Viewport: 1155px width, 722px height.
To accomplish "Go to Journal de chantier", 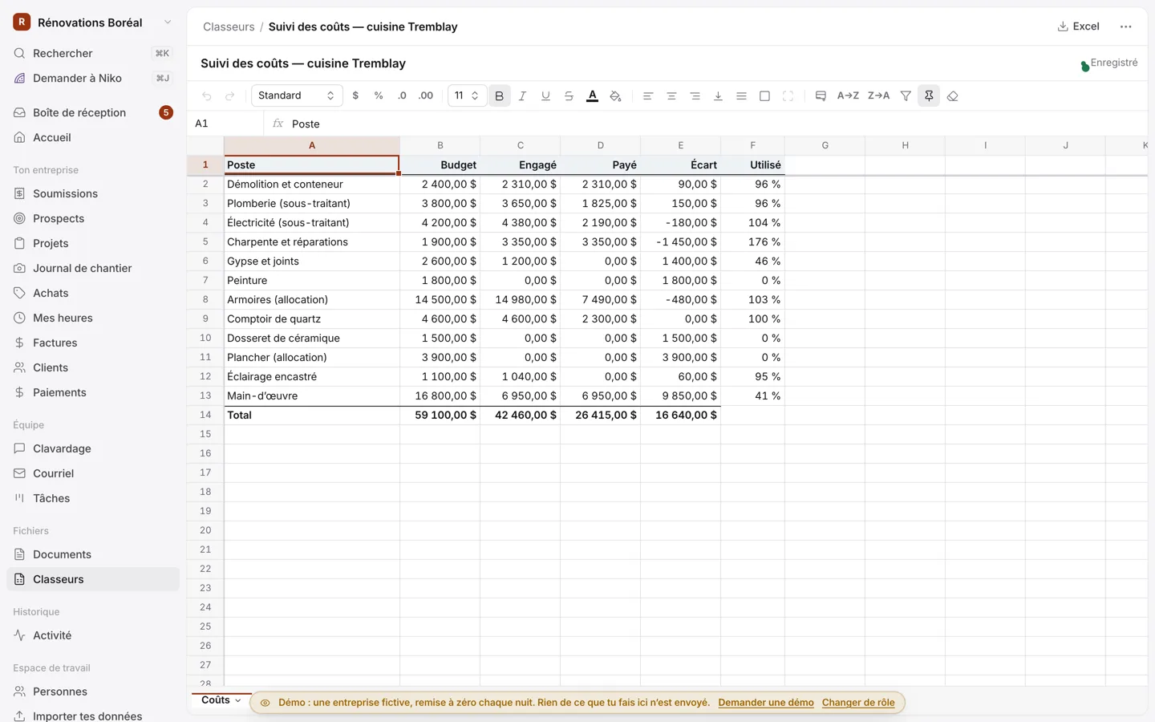I will click(x=93, y=268).
